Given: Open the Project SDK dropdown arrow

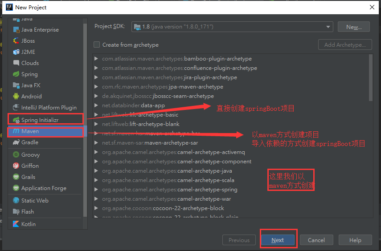Looking at the screenshot, I should [328, 27].
